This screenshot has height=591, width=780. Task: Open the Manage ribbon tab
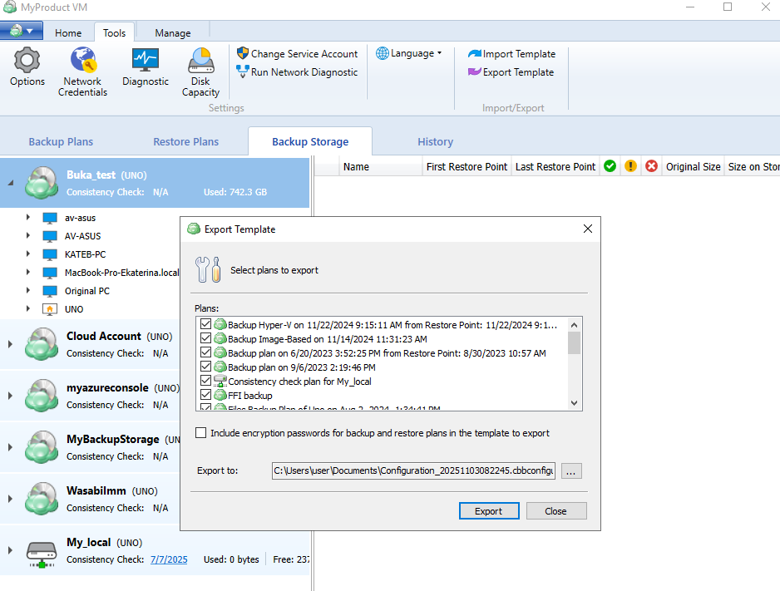[173, 33]
